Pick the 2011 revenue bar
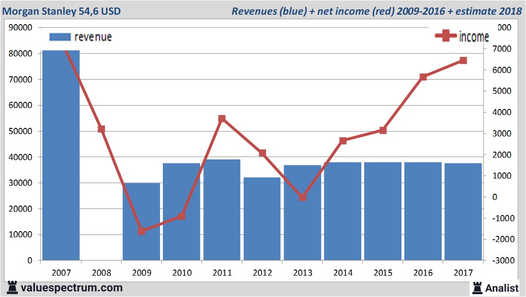Image resolution: width=526 pixels, height=297 pixels. [222, 210]
